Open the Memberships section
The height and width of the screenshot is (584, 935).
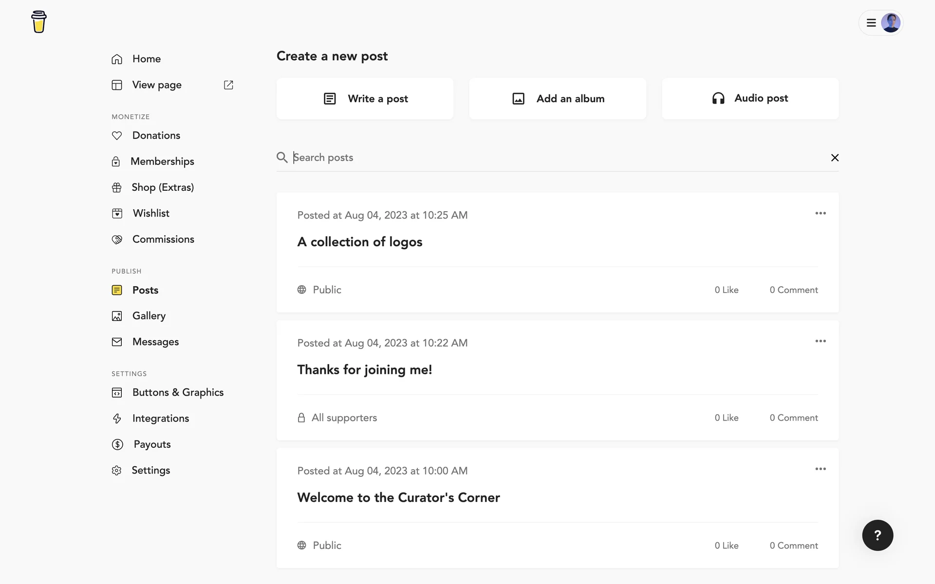[162, 162]
